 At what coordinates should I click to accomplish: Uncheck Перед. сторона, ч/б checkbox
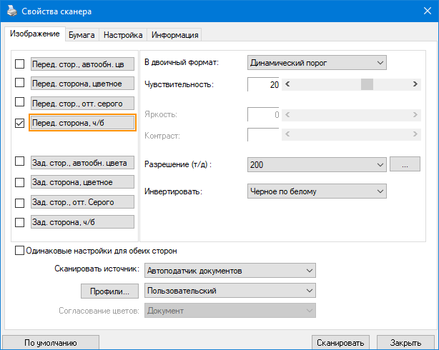click(x=19, y=123)
